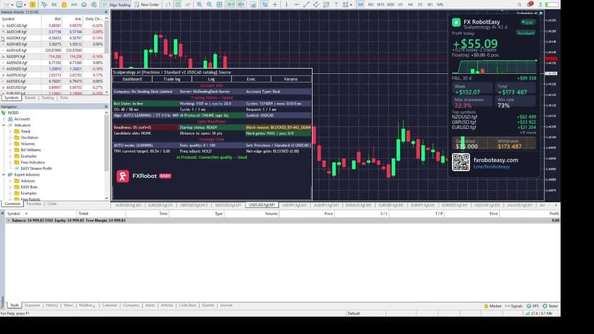594x334 pixels.
Task: Open the Details tab in Market Watch
Action: coord(30,97)
